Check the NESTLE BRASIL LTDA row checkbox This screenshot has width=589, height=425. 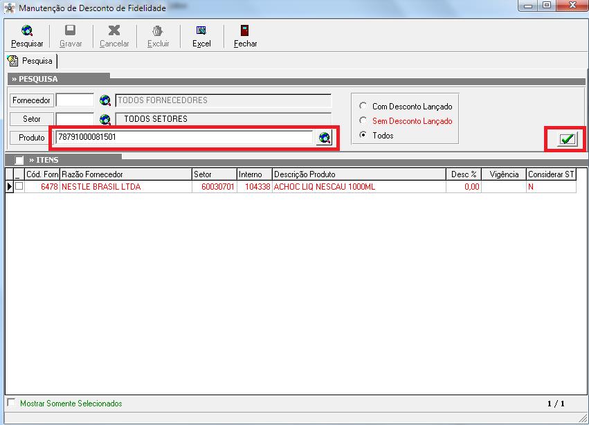click(x=19, y=186)
